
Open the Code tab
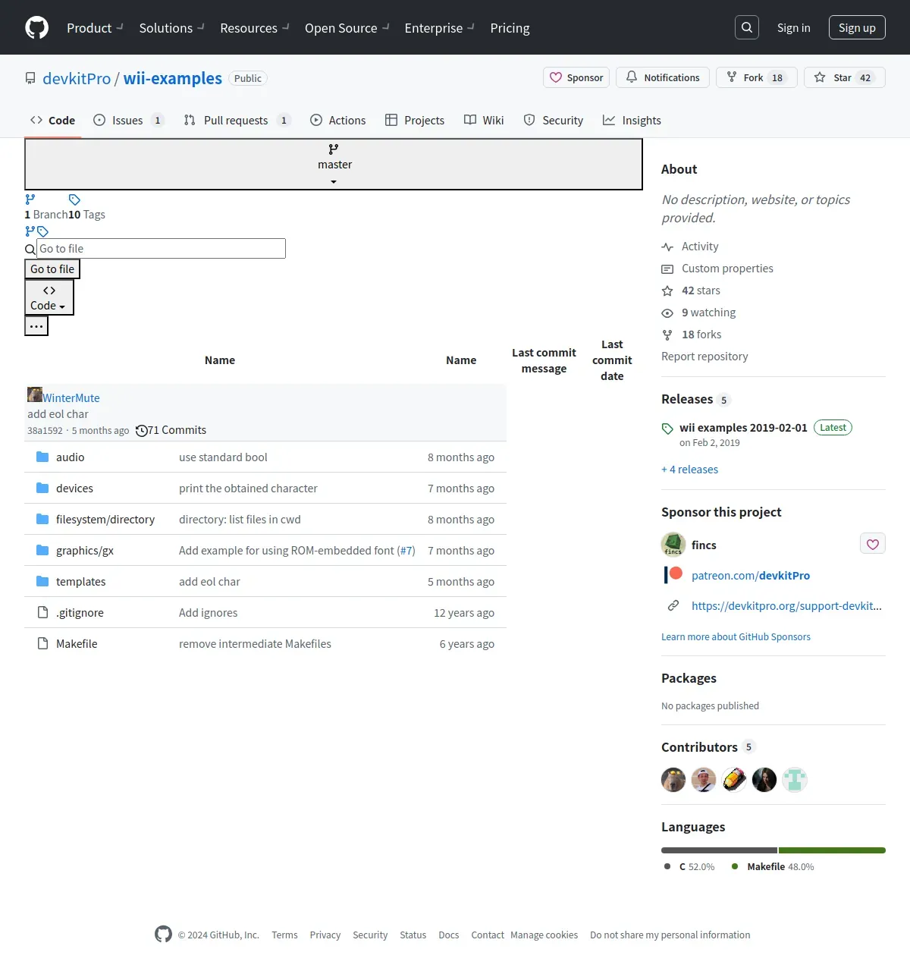pos(52,120)
